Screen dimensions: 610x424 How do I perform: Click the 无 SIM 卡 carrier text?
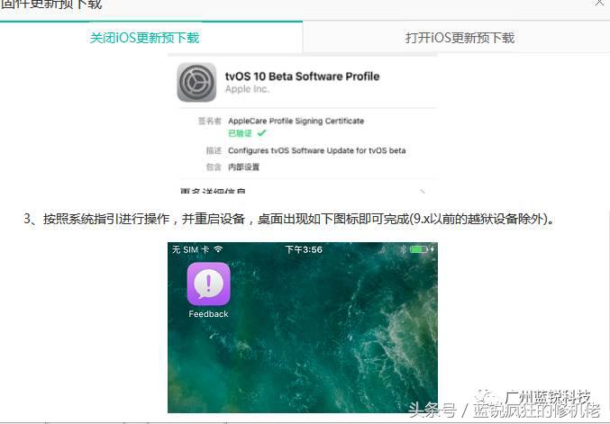pos(191,249)
